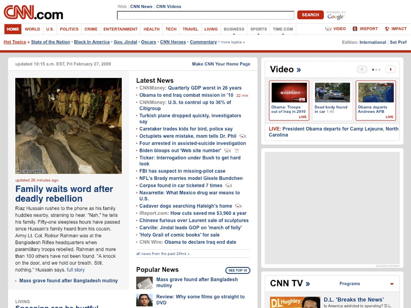Click the video icon beside 'Corpse found in car'

[228, 186]
